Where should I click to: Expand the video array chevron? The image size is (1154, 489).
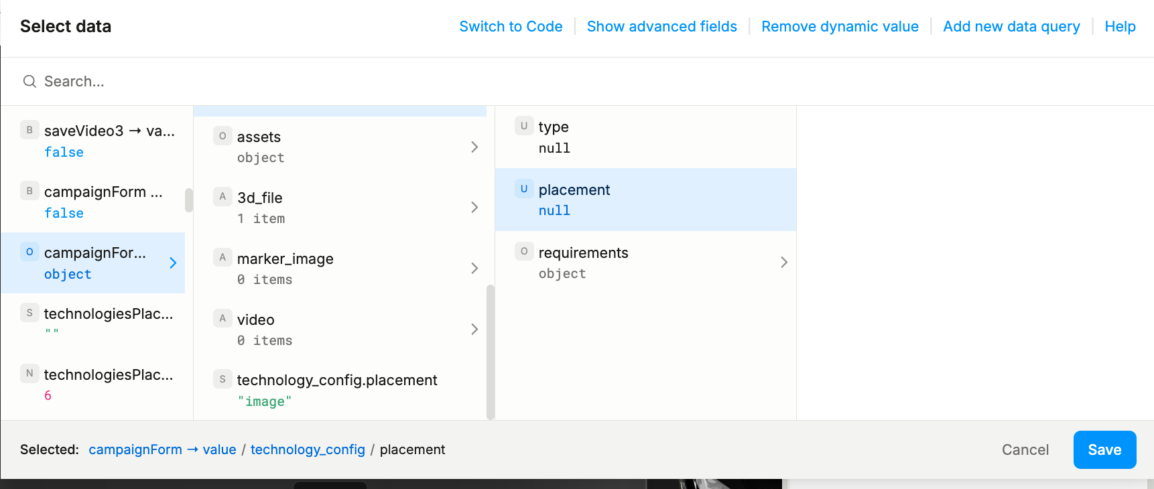point(474,329)
